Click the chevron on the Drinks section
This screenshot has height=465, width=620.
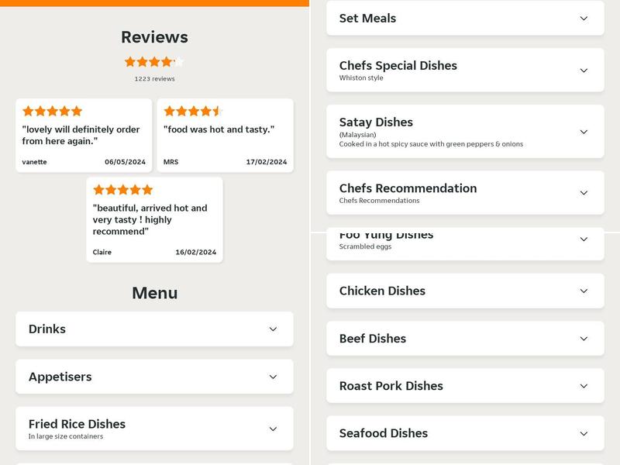272,329
